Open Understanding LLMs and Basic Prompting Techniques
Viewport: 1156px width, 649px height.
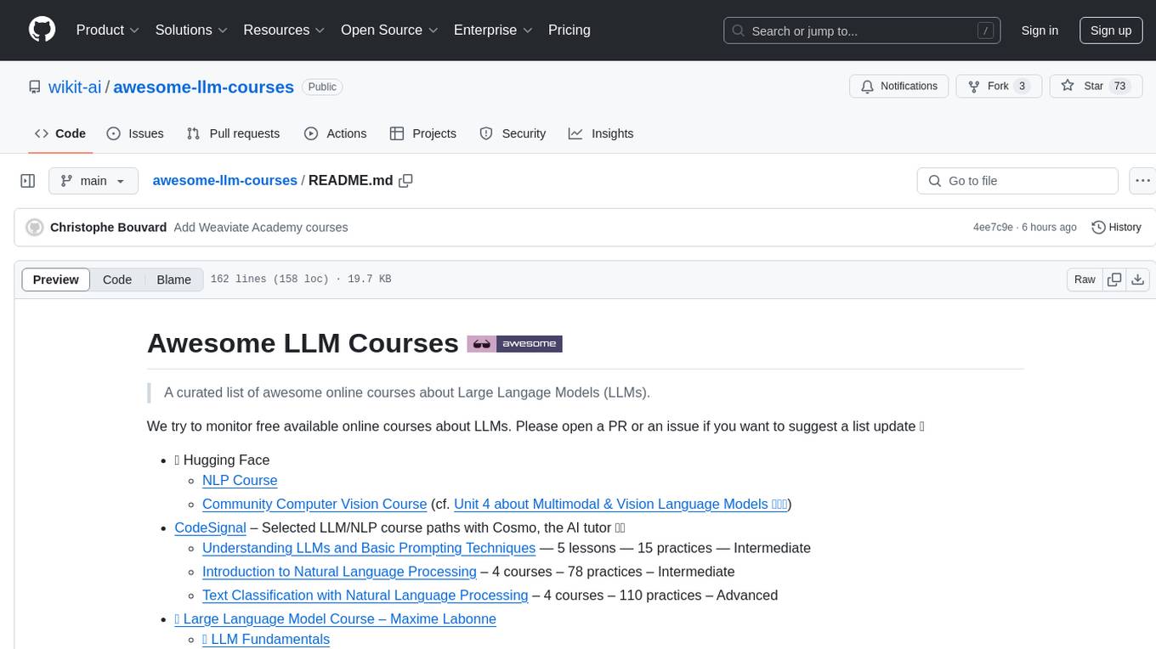tap(369, 548)
